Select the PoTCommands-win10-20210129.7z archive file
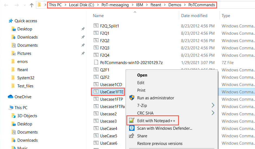Image resolution: width=255 pixels, height=149 pixels. point(131,63)
